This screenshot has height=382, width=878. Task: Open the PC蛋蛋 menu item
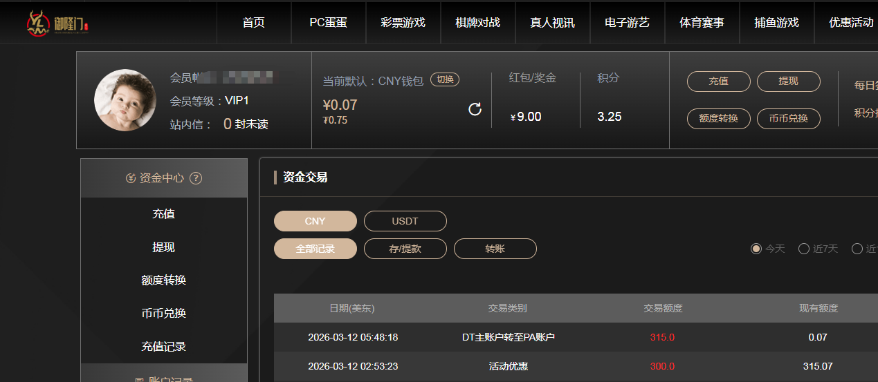tap(329, 23)
